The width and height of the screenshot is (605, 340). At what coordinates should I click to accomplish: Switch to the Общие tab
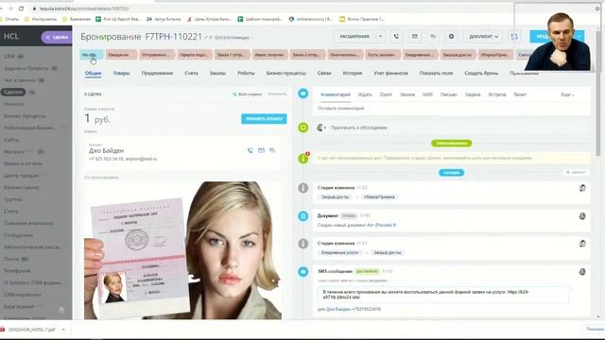pos(93,73)
